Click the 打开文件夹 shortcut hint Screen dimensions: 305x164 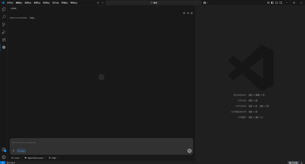coord(241,106)
